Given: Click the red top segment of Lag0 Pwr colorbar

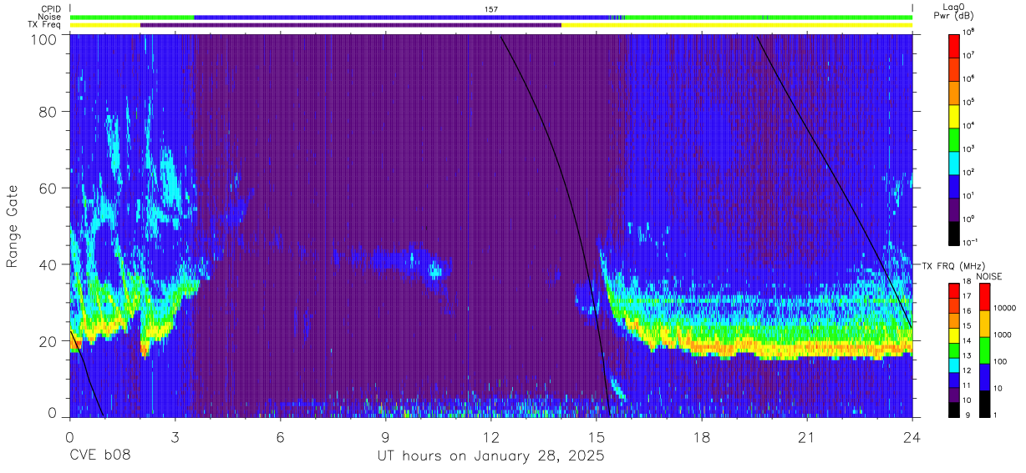Looking at the screenshot, I should point(955,45).
